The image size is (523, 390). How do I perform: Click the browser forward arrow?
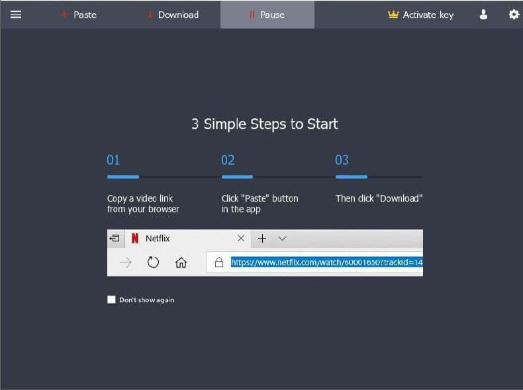pyautogui.click(x=126, y=263)
